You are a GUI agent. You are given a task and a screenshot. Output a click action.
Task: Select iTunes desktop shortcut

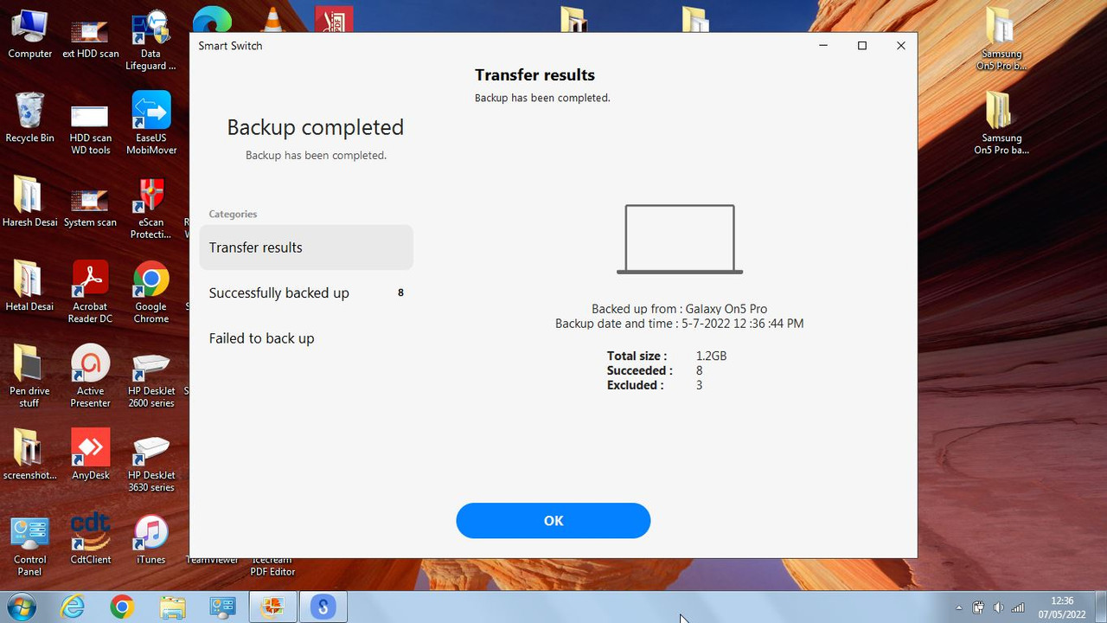coord(151,539)
